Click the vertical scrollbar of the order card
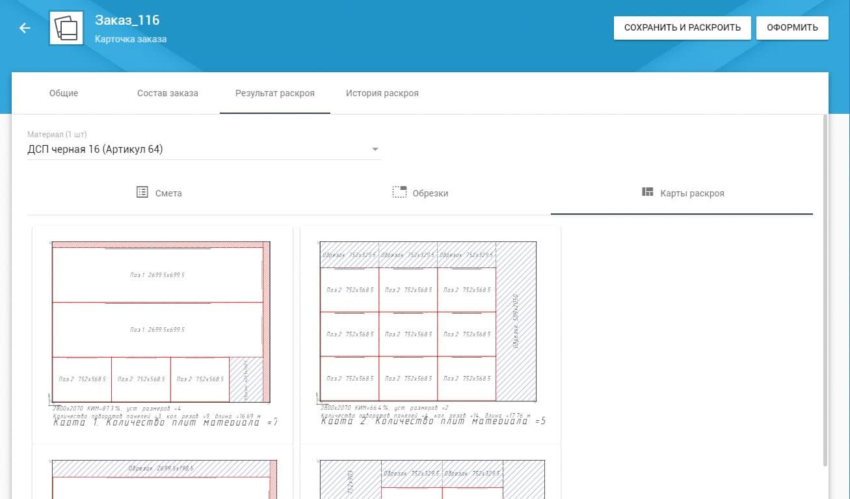Image resolution: width=850 pixels, height=499 pixels. pos(825,291)
